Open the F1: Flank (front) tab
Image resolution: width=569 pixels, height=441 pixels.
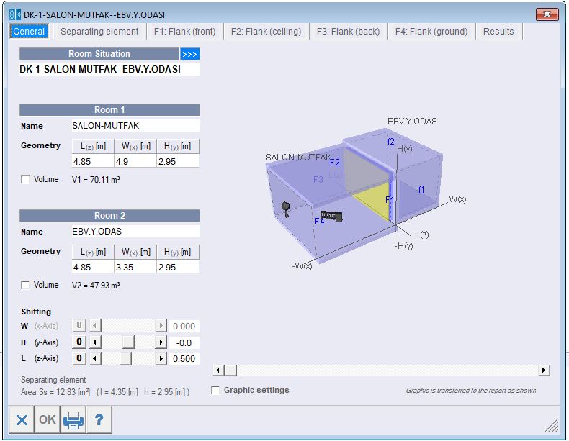point(184,32)
